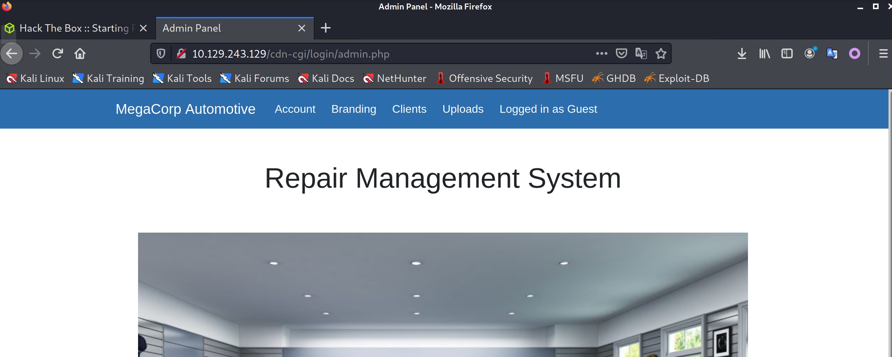Screen dimensions: 892x357
Task: Open Kali Docs bookmark
Action: (326, 78)
